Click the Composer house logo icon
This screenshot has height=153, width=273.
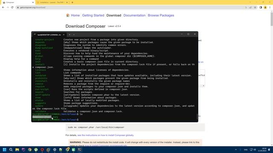point(68,15)
